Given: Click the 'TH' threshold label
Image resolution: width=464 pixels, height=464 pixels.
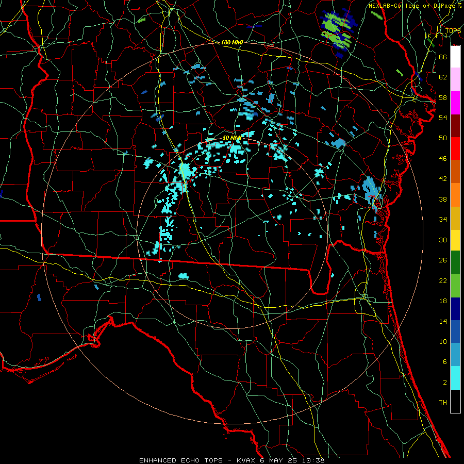Looking at the screenshot, I should [x=443, y=403].
